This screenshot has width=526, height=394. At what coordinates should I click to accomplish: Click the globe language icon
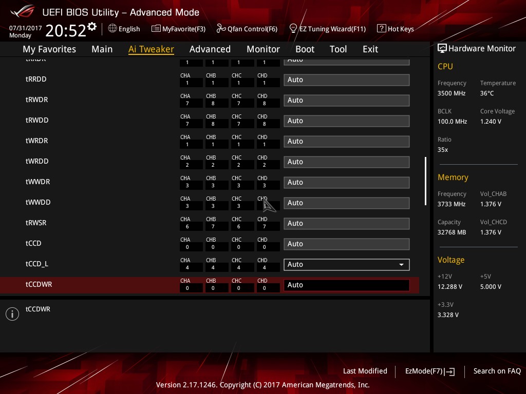tap(112, 29)
